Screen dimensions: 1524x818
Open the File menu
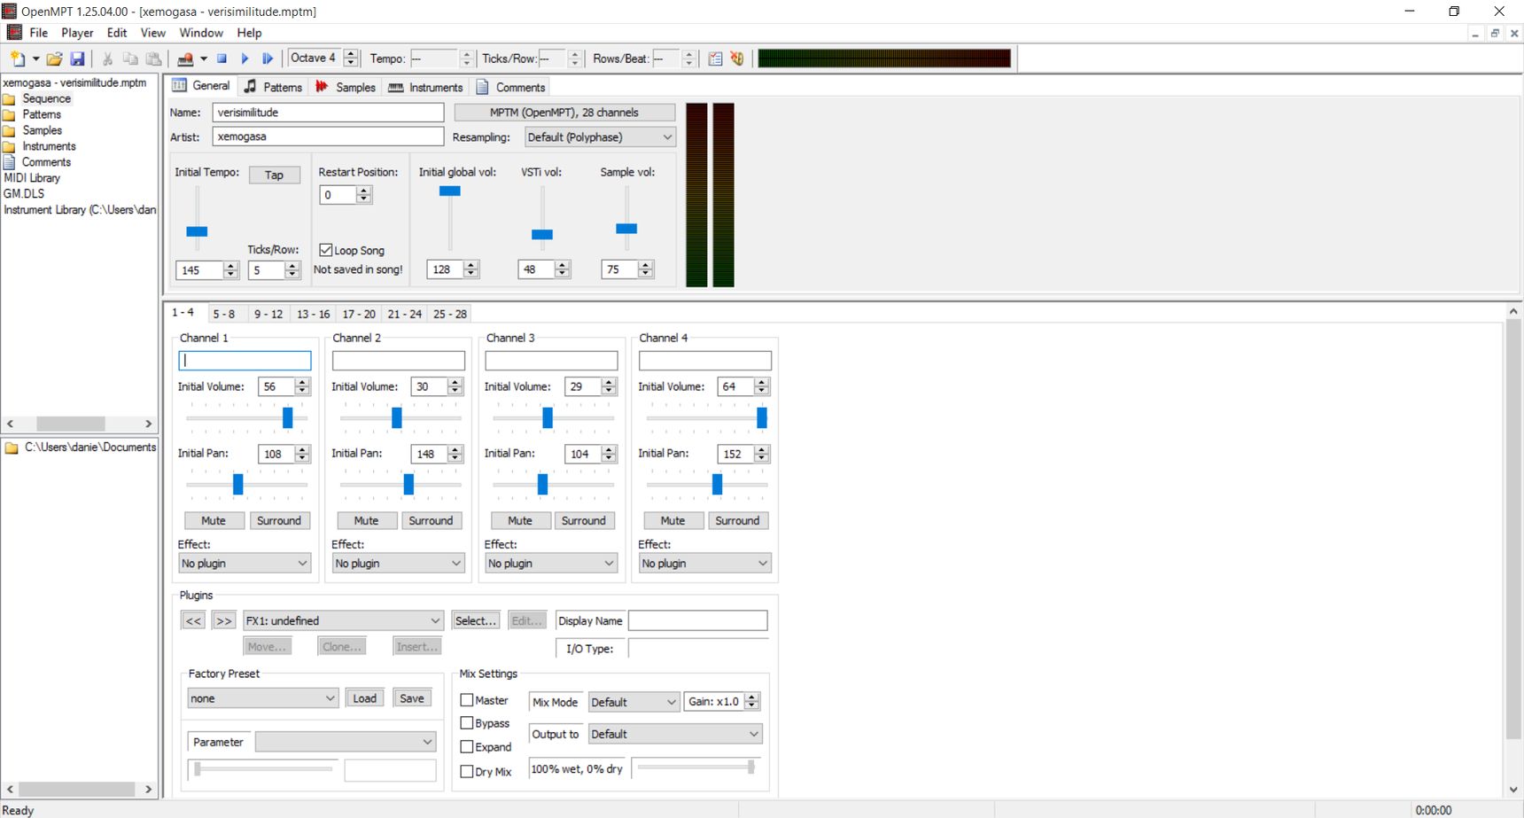tap(39, 33)
